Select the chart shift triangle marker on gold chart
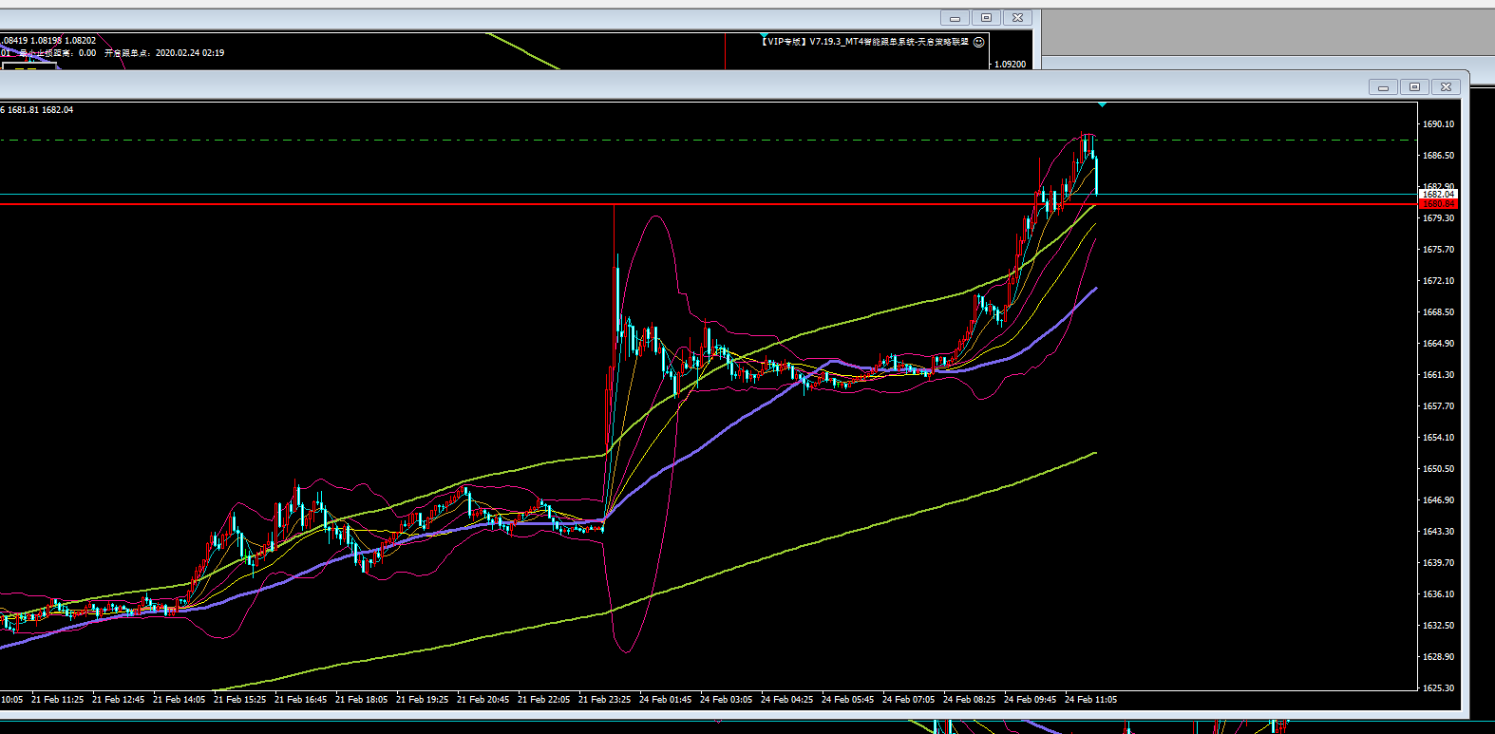The height and width of the screenshot is (734, 1495). (1102, 104)
